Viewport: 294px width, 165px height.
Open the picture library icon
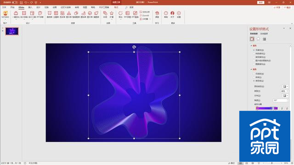90,13
